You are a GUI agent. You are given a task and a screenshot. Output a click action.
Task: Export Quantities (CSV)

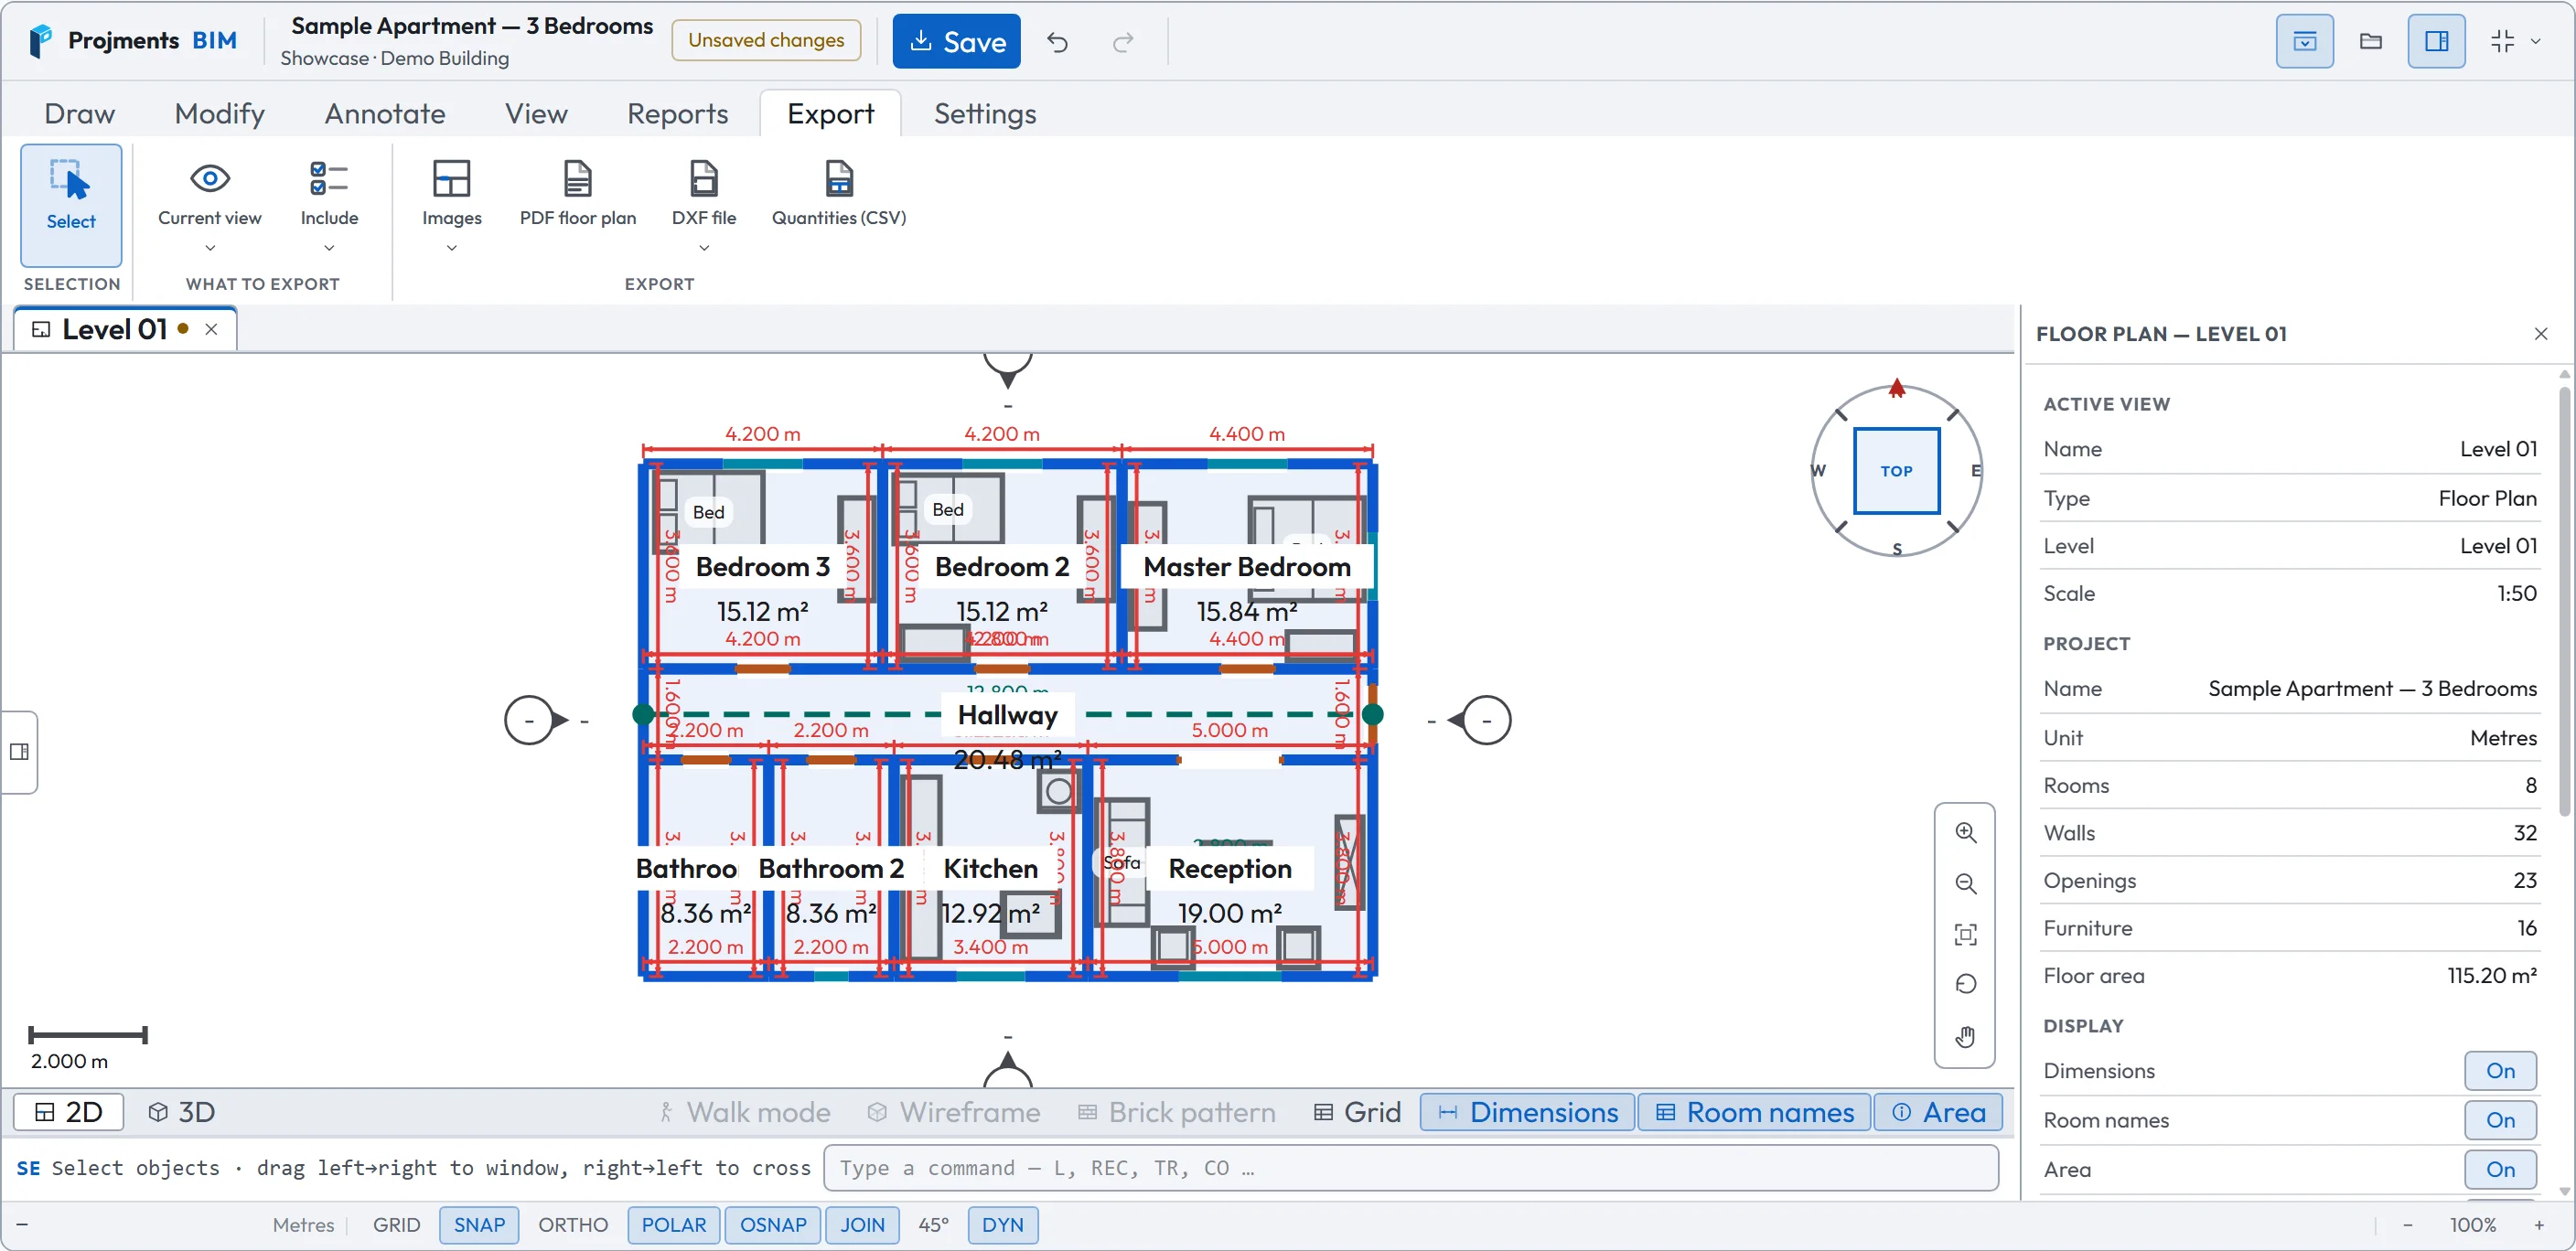click(x=839, y=194)
